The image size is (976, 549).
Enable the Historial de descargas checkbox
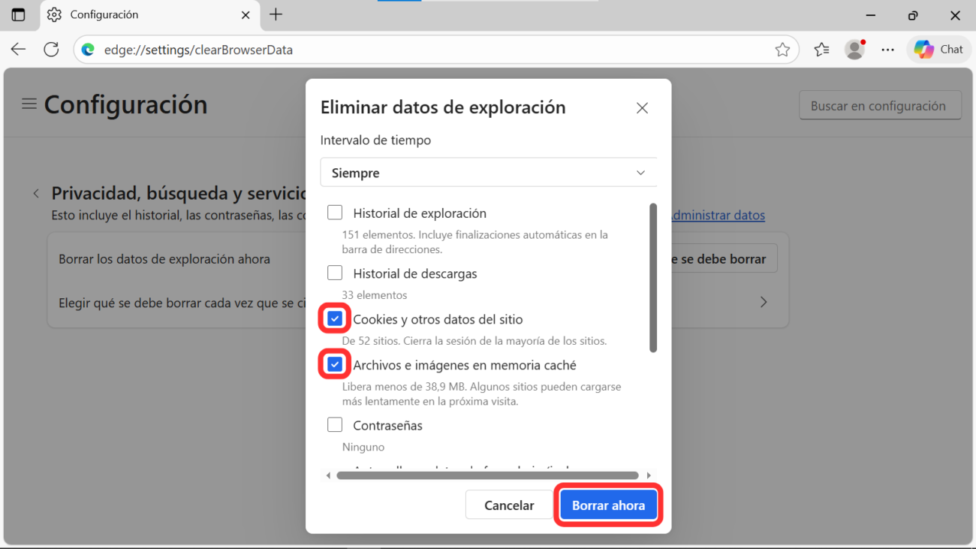click(335, 273)
